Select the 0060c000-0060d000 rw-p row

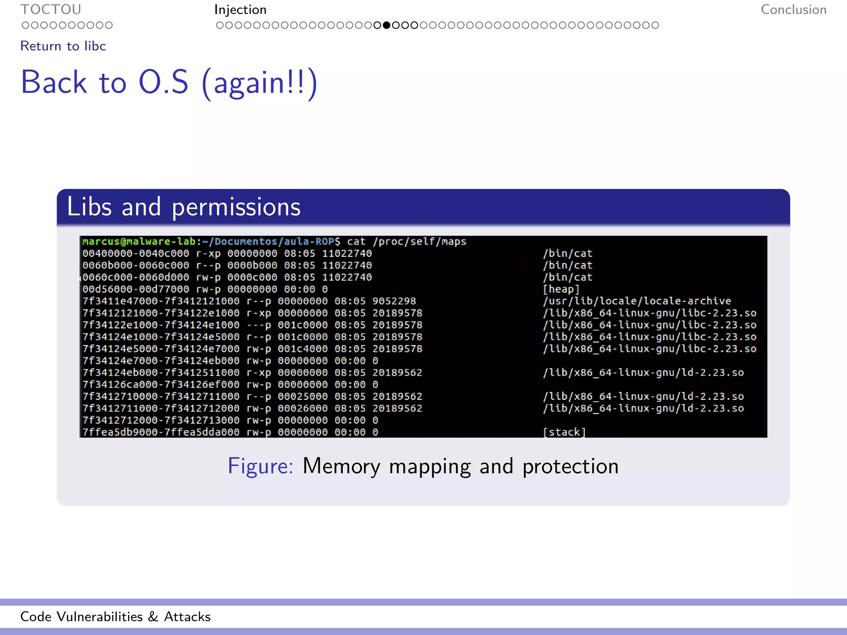click(337, 277)
